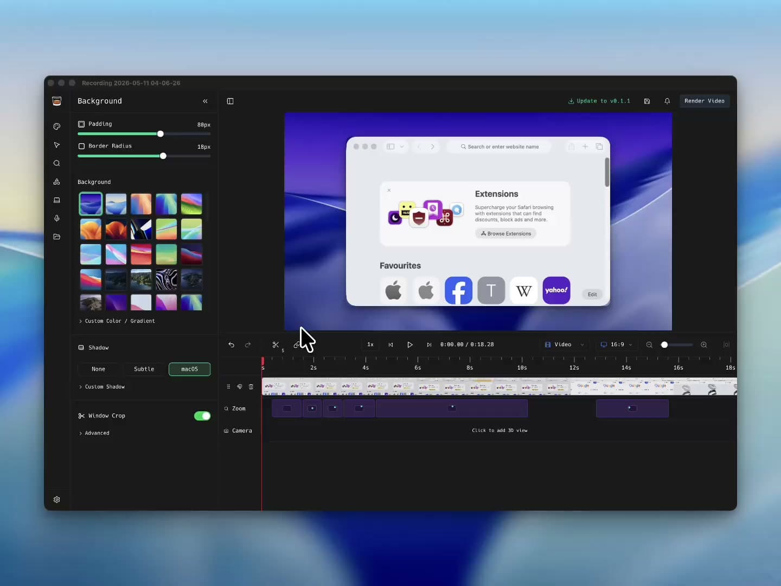
Task: Click the Recording 2026-05-11 04-06-26 window title
Action: pos(131,83)
